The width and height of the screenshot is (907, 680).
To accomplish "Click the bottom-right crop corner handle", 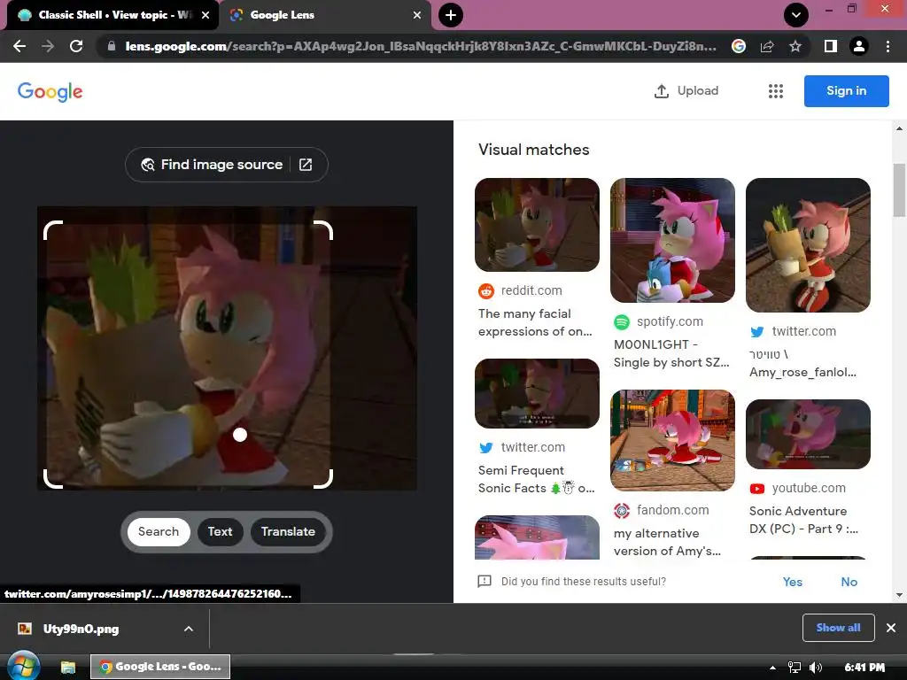I will pyautogui.click(x=323, y=479).
